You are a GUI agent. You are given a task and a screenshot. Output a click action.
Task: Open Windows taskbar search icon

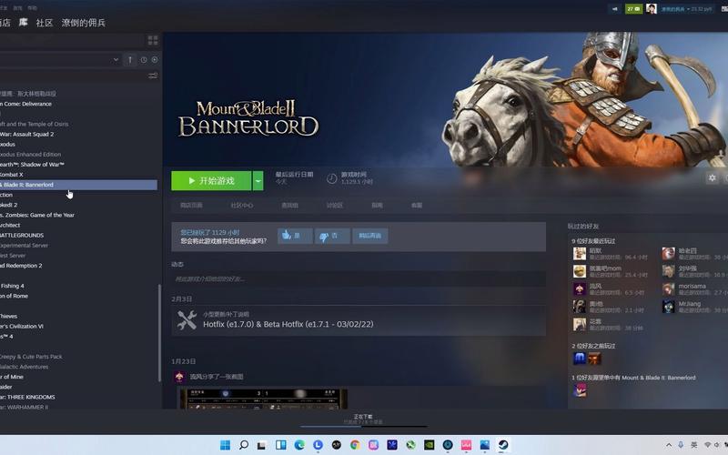click(x=243, y=445)
